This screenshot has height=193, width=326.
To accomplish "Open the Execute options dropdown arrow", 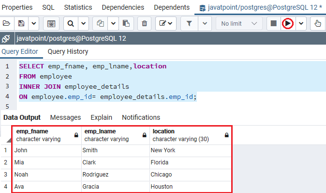I will (301, 23).
